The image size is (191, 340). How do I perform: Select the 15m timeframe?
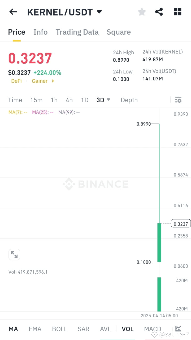[36, 100]
